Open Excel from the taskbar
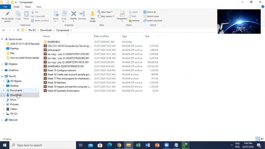265x149 pixels. pos(138,145)
